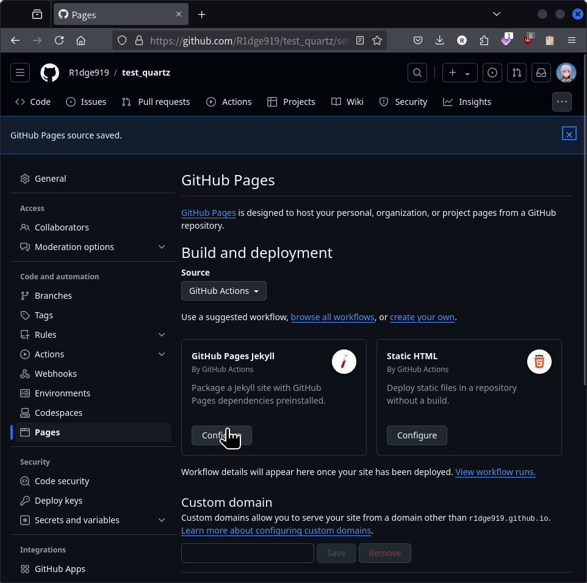Open the list all tabs dropdown arrow
The image size is (587, 583).
(x=497, y=14)
